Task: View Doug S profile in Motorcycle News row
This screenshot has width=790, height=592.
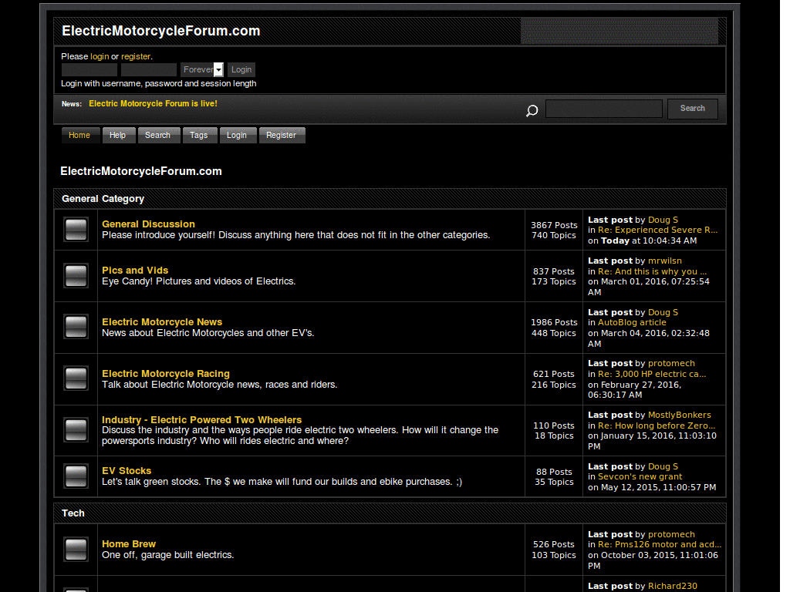Action: click(x=663, y=313)
